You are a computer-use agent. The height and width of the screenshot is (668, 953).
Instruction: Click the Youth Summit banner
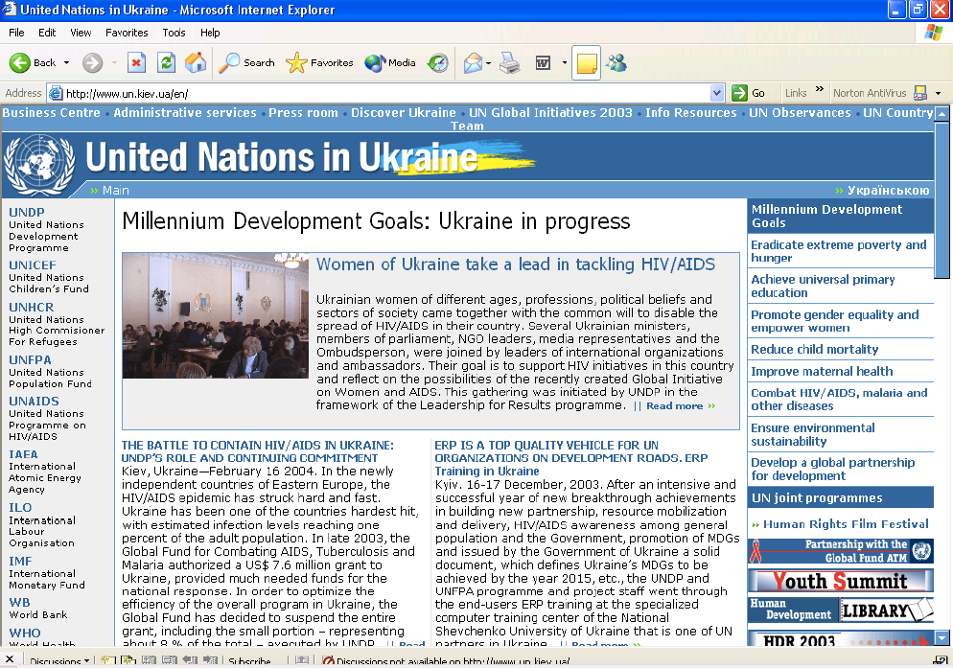tap(840, 582)
